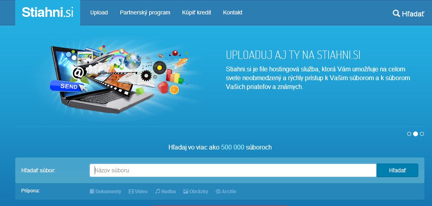432x206 pixels.
Task: Select the Archív archive icon filter
Action: (x=218, y=192)
